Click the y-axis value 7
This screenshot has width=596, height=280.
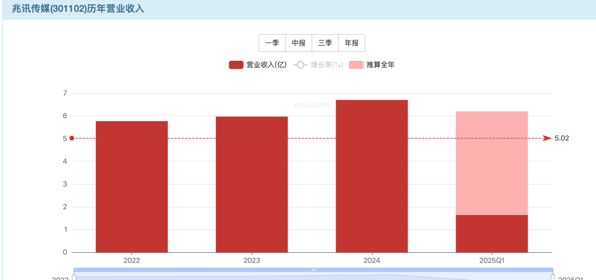point(65,93)
